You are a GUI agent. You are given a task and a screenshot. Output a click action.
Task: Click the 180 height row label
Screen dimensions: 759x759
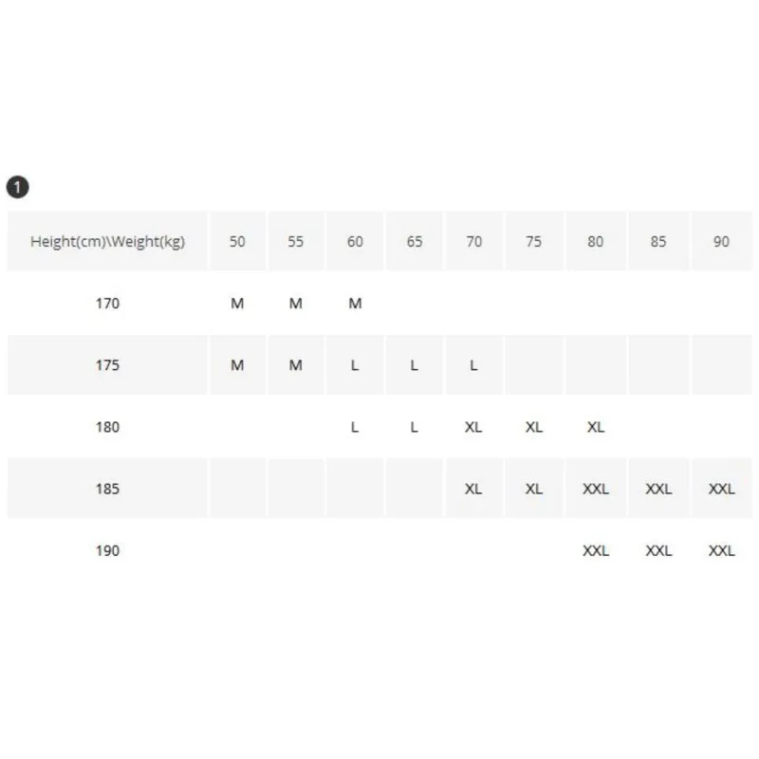tap(108, 427)
